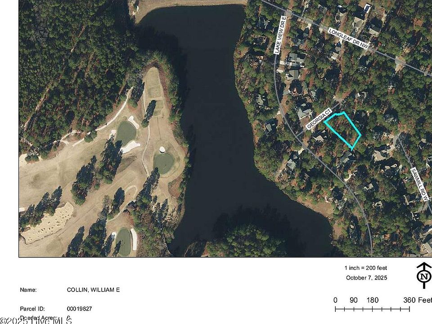This screenshot has width=432, height=324.
Task: Click the owner name COLLIN, WILLIAM E
Action: pyautogui.click(x=93, y=290)
